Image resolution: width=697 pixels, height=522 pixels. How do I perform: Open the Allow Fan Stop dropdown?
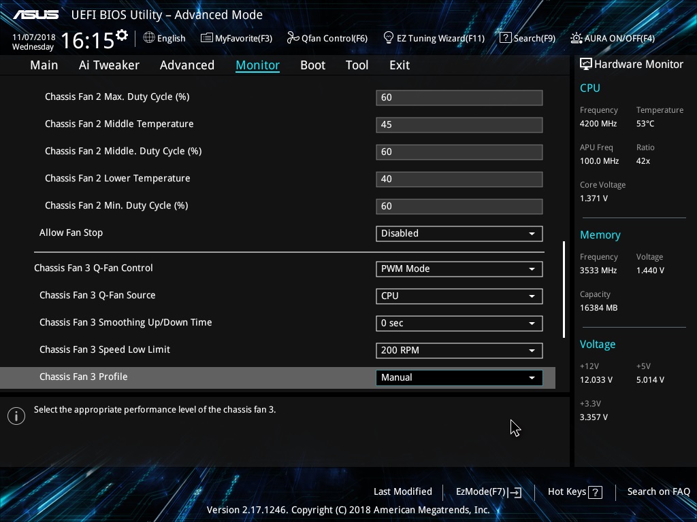coord(459,234)
